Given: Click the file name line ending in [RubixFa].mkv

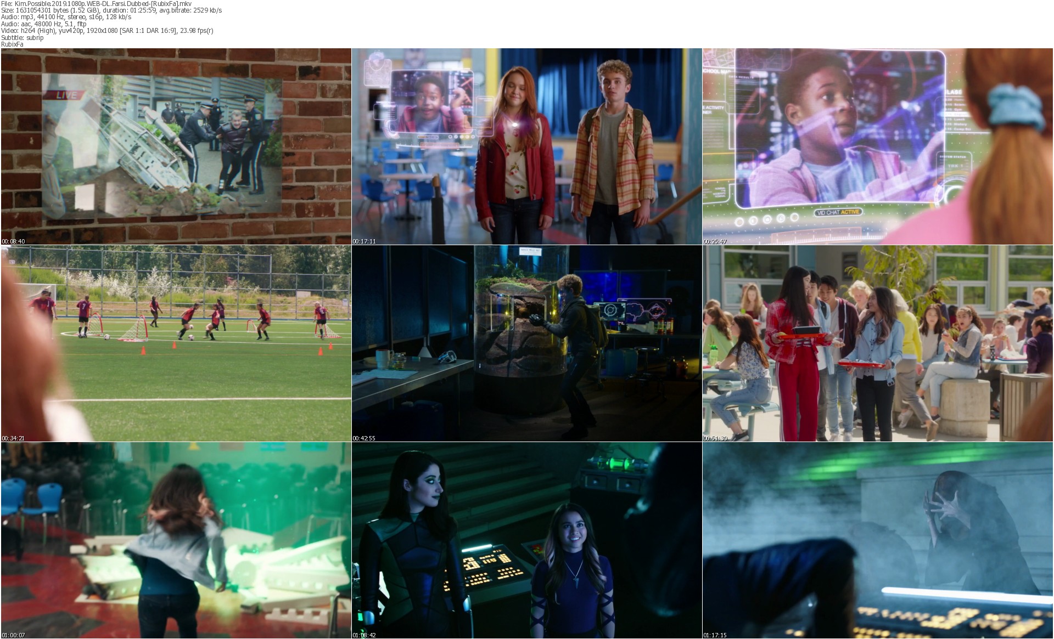Looking at the screenshot, I should pyautogui.click(x=96, y=4).
